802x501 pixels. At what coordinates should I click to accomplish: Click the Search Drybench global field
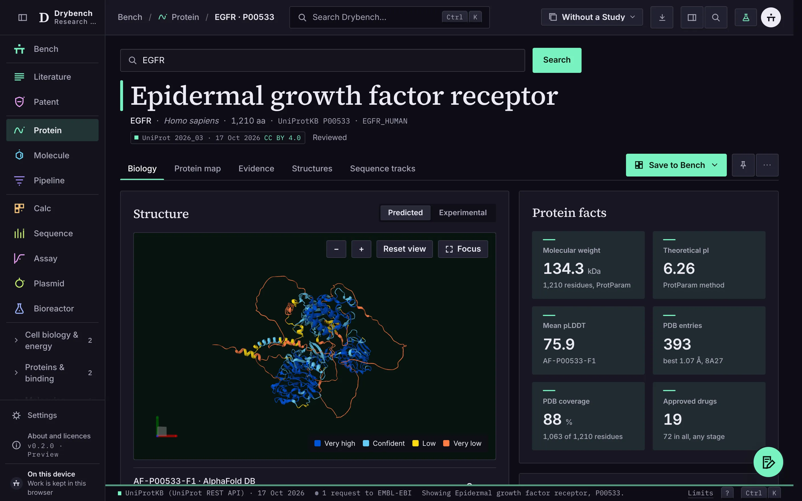tap(389, 17)
